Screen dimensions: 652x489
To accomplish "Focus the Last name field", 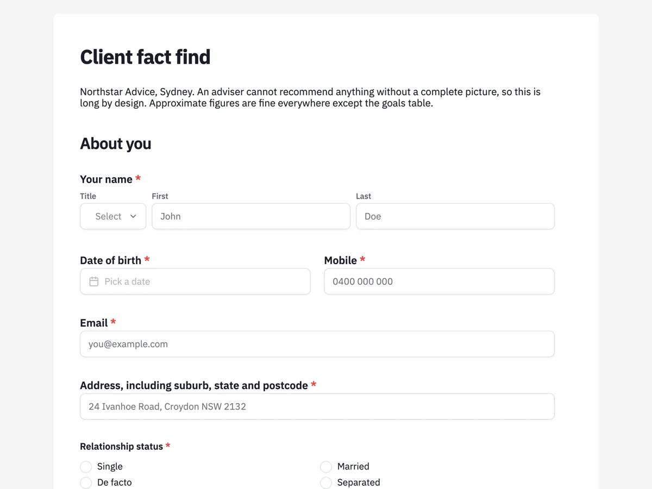I will (x=455, y=216).
